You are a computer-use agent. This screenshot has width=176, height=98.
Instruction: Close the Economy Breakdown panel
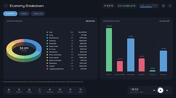coord(170,6)
